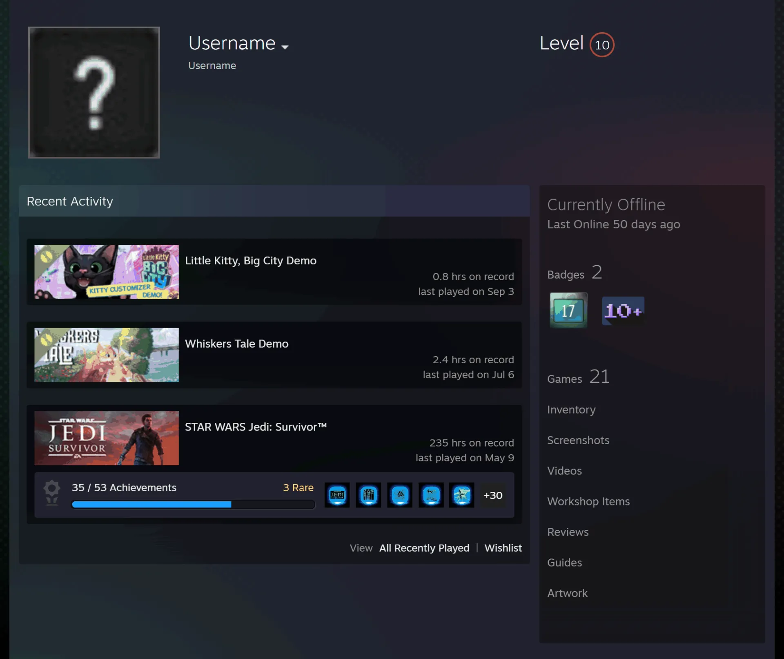This screenshot has height=659, width=784.
Task: Click the third Jedi Survivor achievement icon
Action: click(400, 495)
